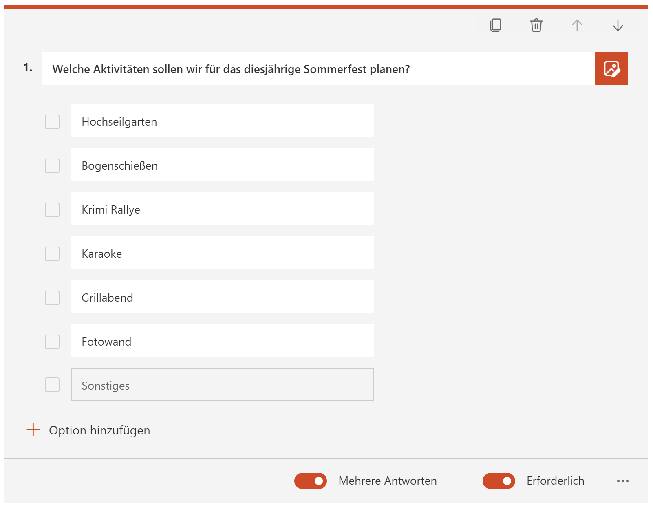
Task: Delete the question with the trash icon
Action: tap(536, 25)
